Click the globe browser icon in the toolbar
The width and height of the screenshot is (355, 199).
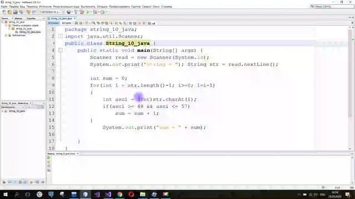[69, 12]
